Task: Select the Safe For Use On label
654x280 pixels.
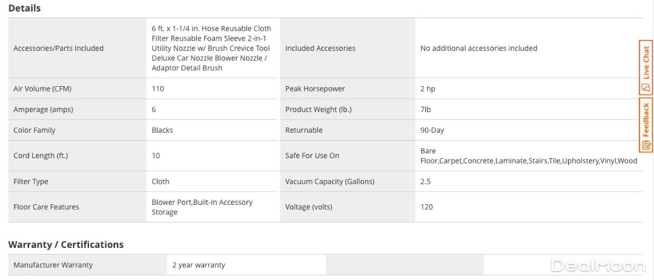Action: [x=312, y=156]
